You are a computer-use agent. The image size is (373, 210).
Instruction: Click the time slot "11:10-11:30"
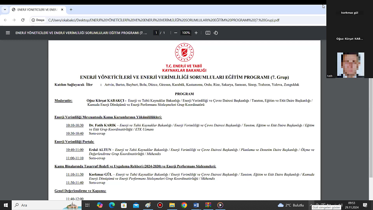(75, 175)
